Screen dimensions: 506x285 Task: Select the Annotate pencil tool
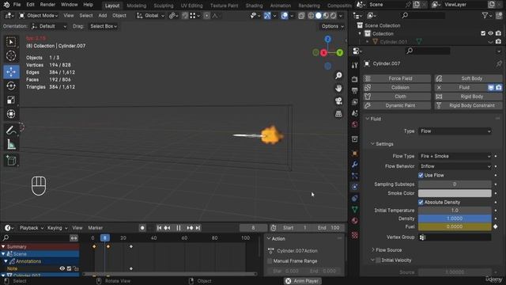(11, 131)
